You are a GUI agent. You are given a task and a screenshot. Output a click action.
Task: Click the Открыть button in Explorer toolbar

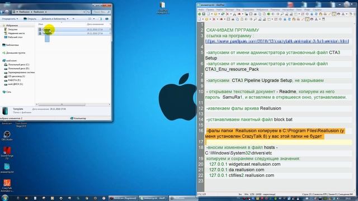30,18
